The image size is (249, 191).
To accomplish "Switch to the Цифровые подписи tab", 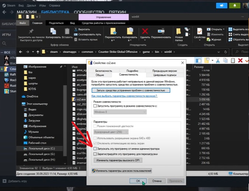I will pyautogui.click(x=165, y=75).
